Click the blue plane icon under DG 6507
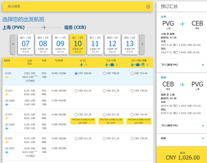 coord(7,152)
